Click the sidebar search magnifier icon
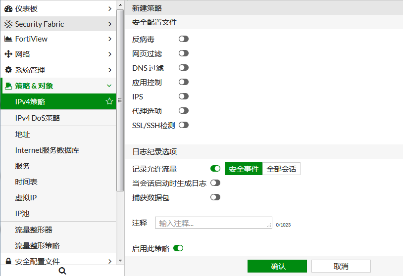Viewport: 403px width, 276px height. point(62,271)
